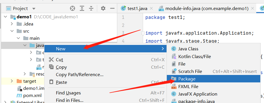Click the target folder orange icon
The image size is (264, 103).
(x=19, y=81)
